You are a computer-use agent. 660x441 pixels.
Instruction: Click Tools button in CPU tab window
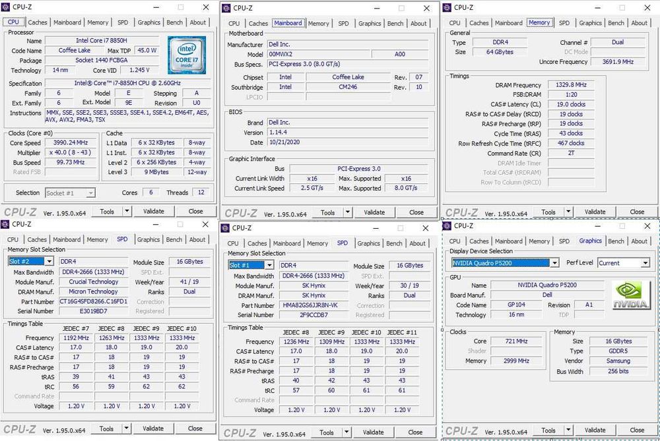[107, 211]
